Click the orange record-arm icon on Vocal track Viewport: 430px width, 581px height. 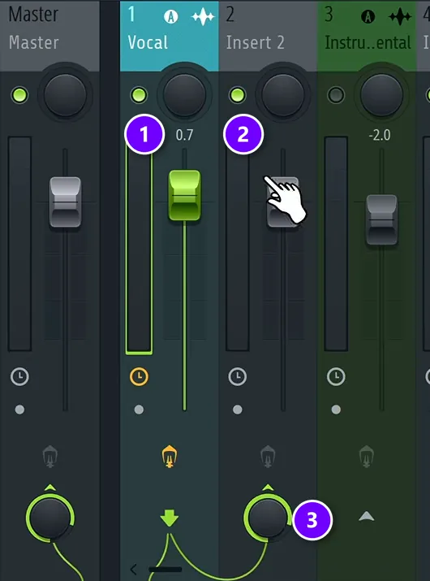tap(170, 457)
